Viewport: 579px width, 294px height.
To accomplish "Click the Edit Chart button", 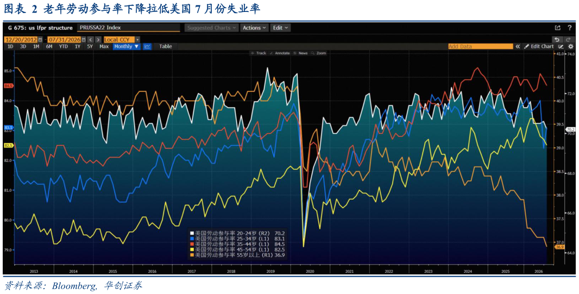I will coord(538,47).
